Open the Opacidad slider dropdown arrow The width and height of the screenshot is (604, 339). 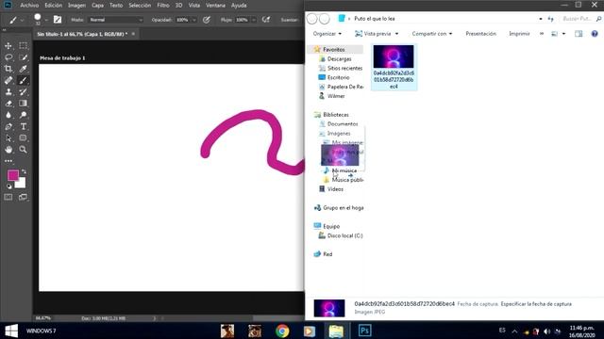tap(193, 20)
